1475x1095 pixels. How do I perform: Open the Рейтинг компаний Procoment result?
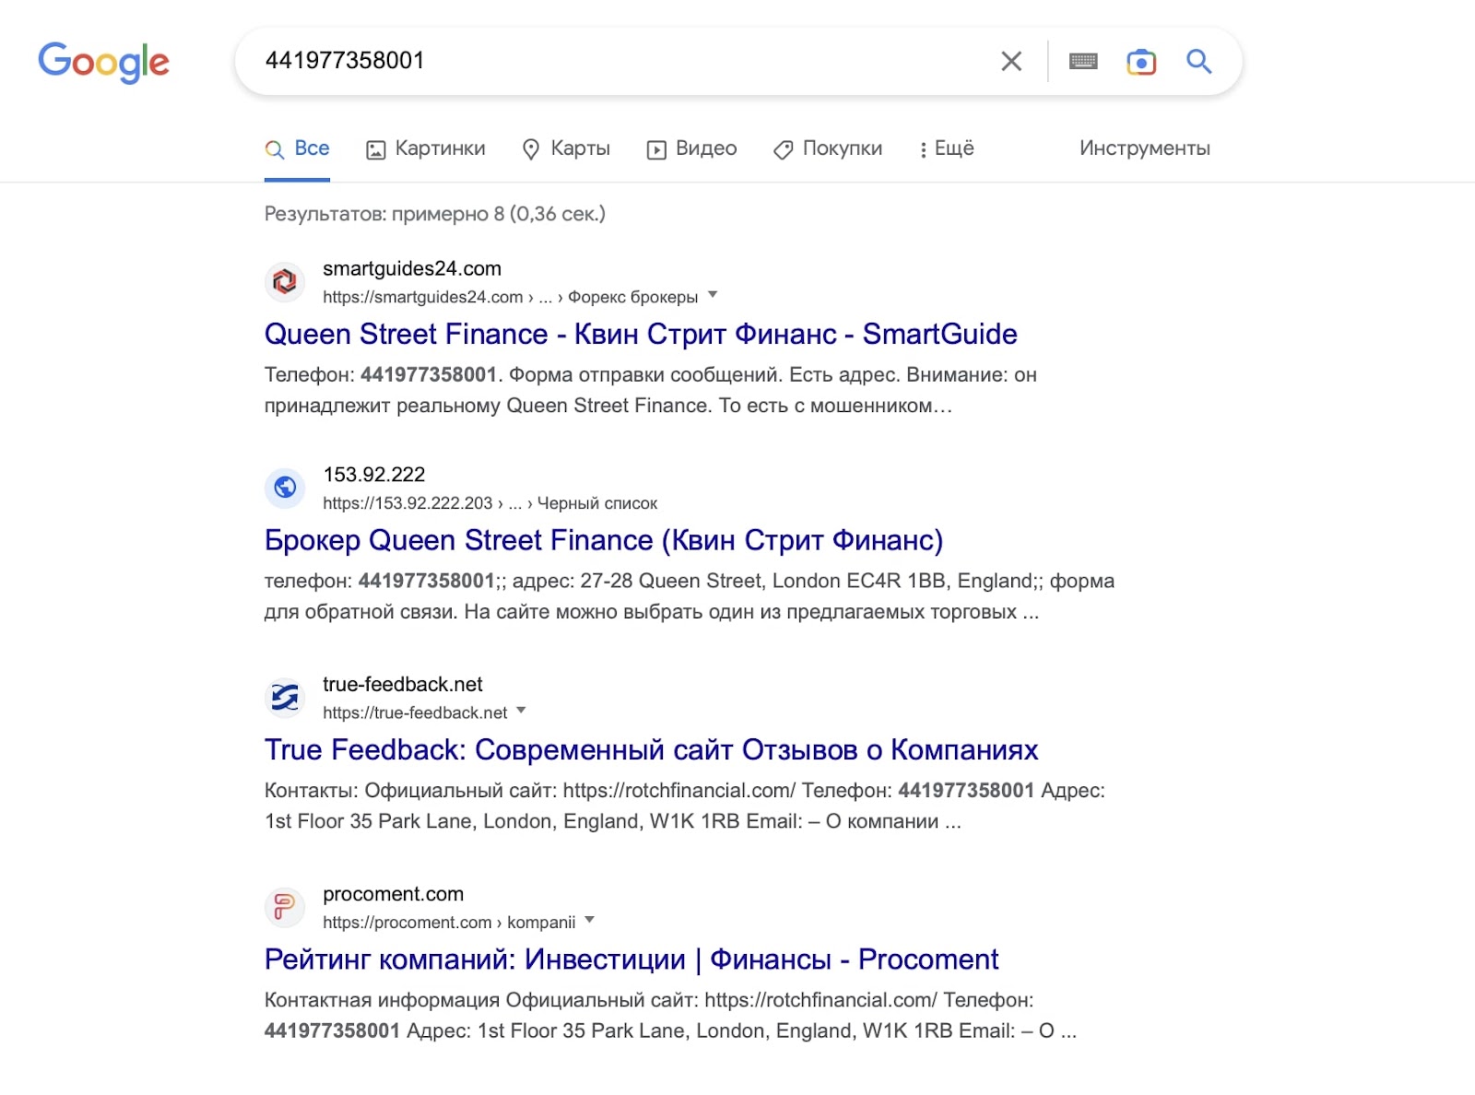(631, 960)
